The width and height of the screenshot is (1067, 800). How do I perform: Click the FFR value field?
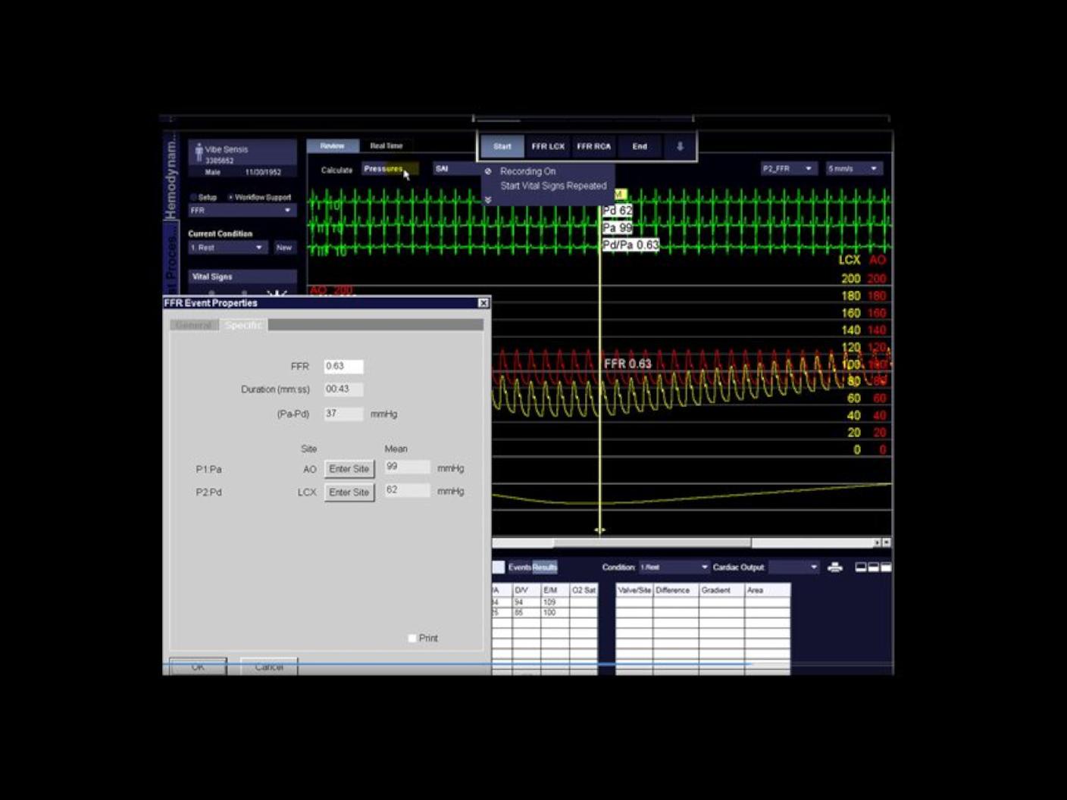(343, 366)
